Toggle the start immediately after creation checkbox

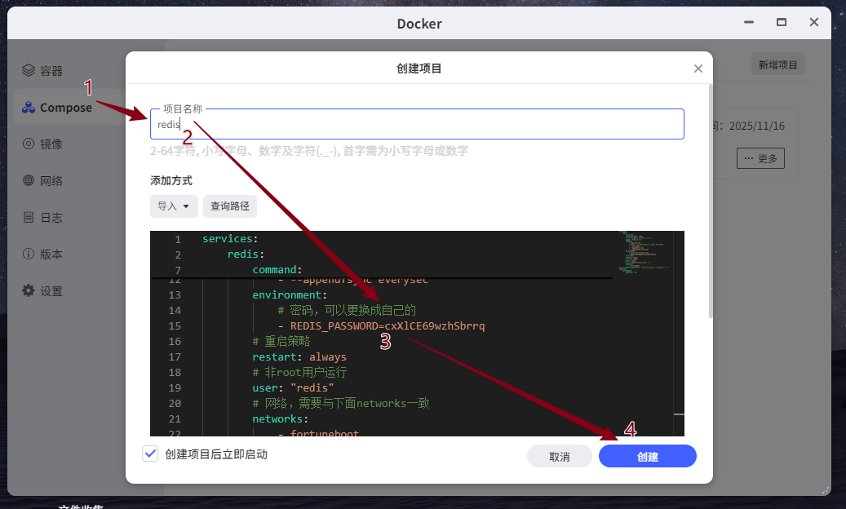pyautogui.click(x=150, y=454)
